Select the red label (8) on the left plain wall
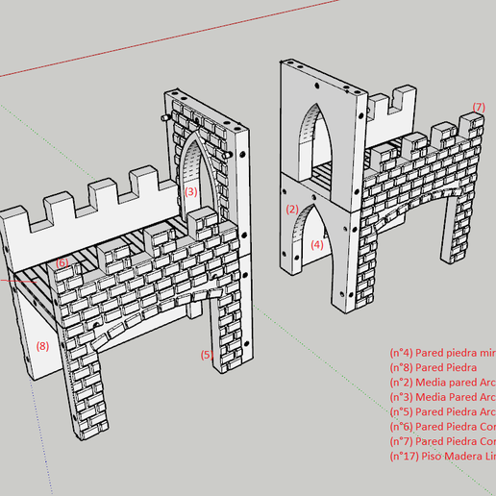This screenshot has height=496, width=496. pos(42,346)
